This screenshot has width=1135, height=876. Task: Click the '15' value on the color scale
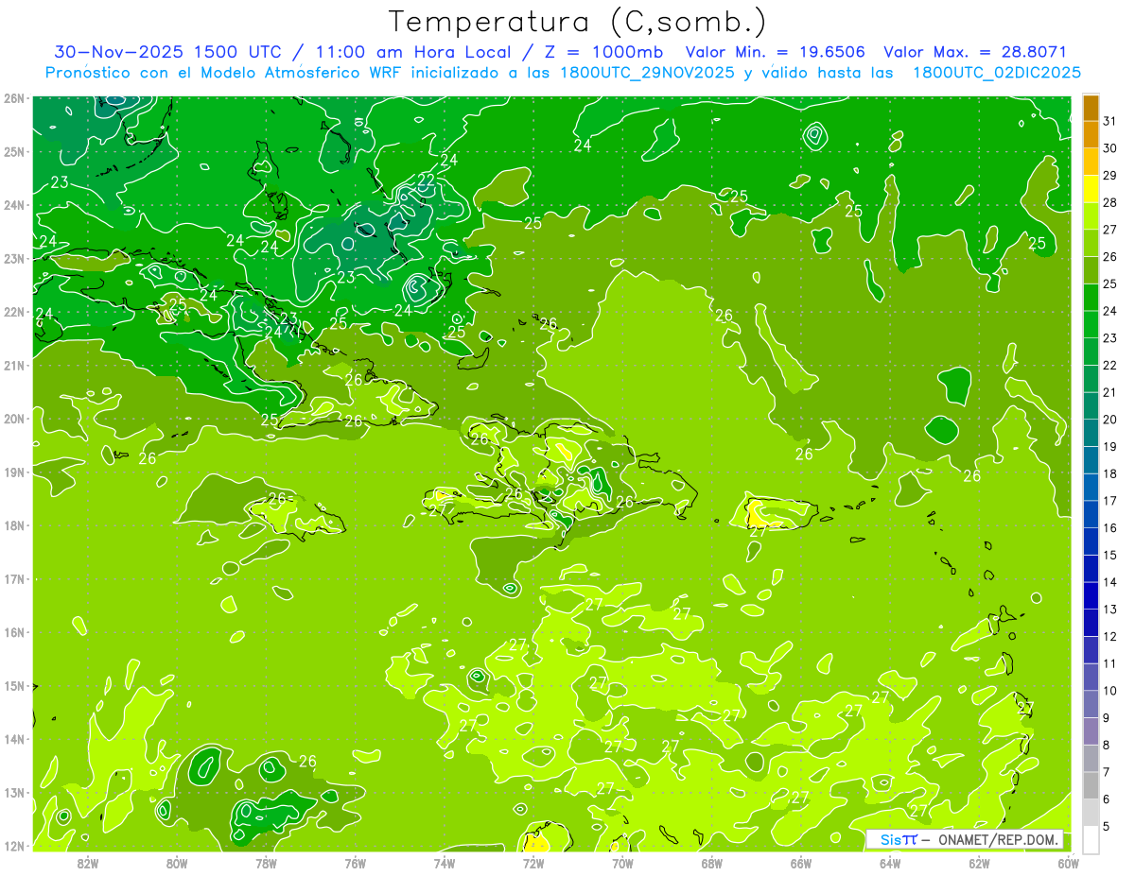click(1110, 555)
